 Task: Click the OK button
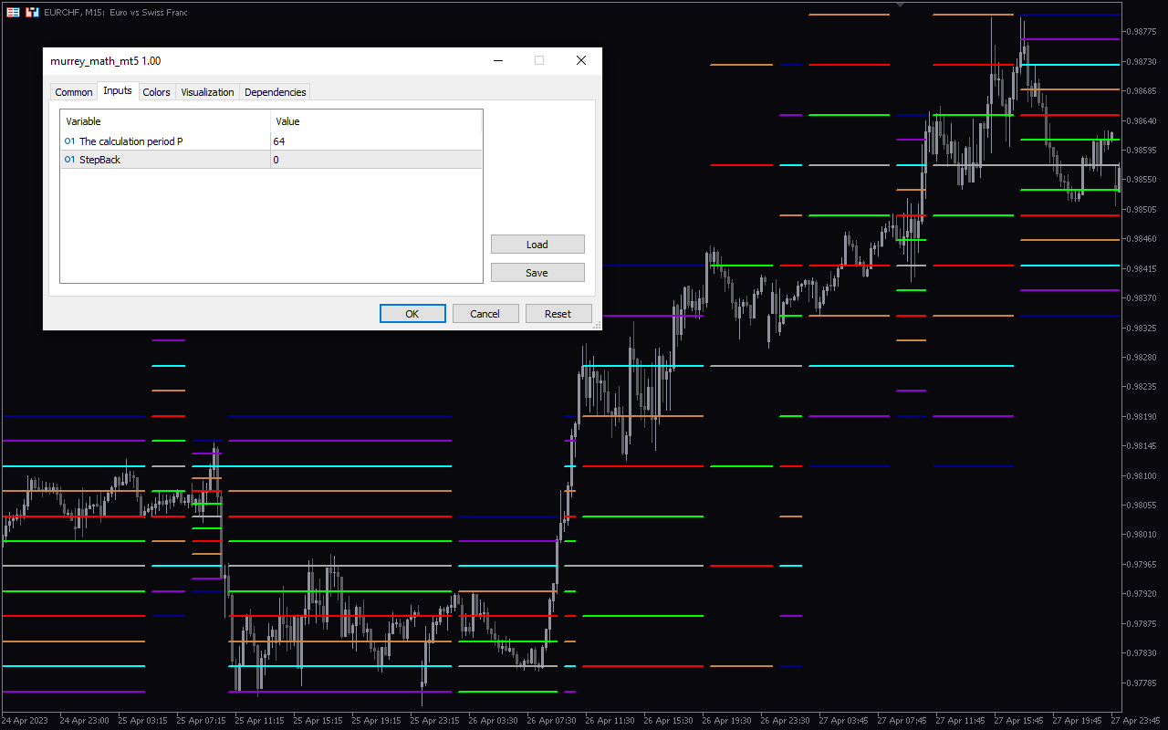click(412, 313)
